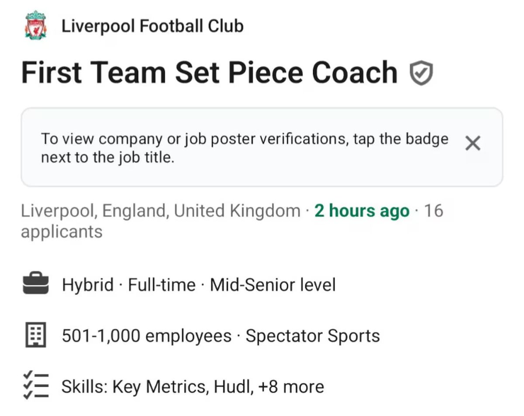
Task: Click the Full-time employment label
Action: (162, 285)
